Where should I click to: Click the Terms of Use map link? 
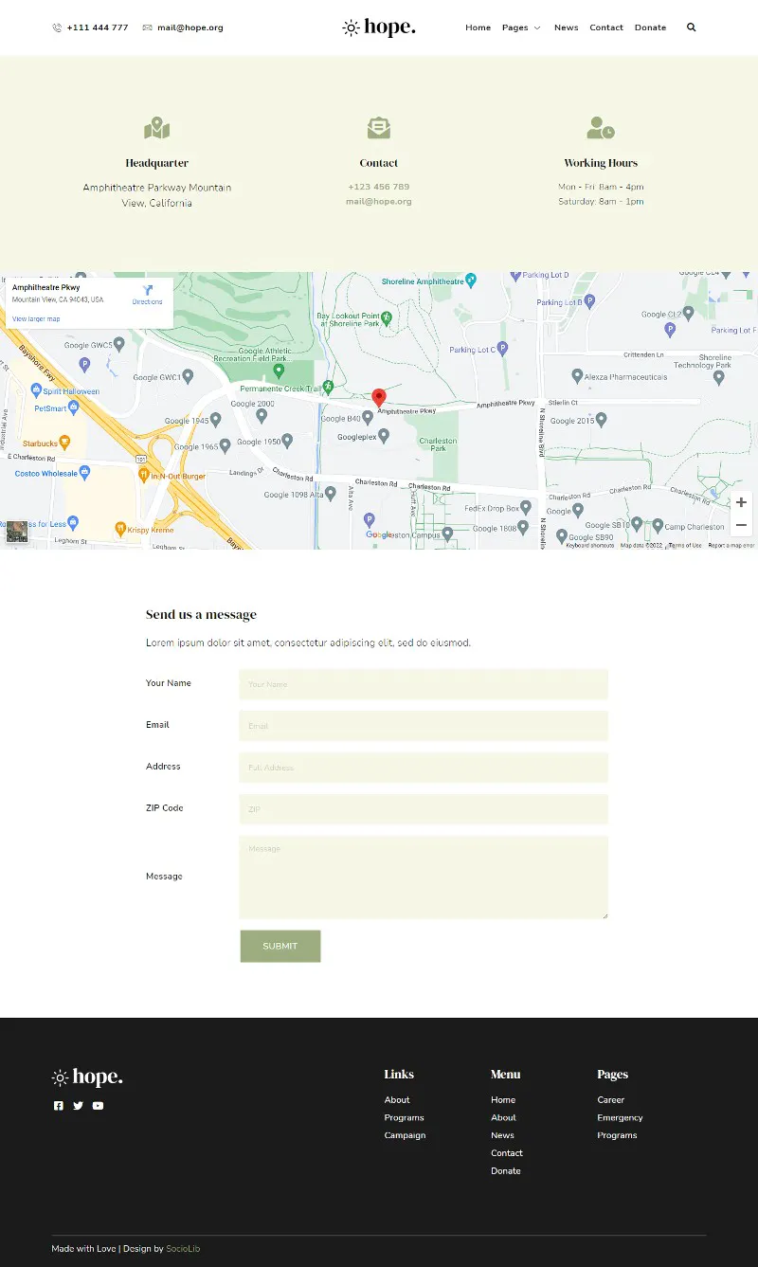[x=685, y=546]
